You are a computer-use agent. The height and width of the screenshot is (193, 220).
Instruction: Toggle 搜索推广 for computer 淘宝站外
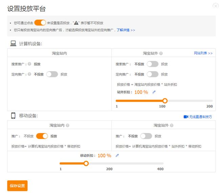coord(153,64)
